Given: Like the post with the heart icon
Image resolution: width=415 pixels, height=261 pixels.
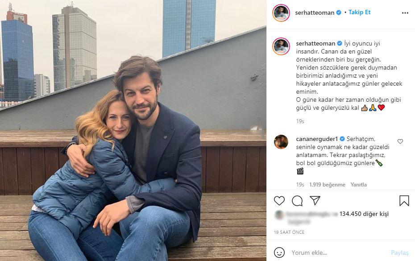Looking at the screenshot, I should pyautogui.click(x=279, y=201).
